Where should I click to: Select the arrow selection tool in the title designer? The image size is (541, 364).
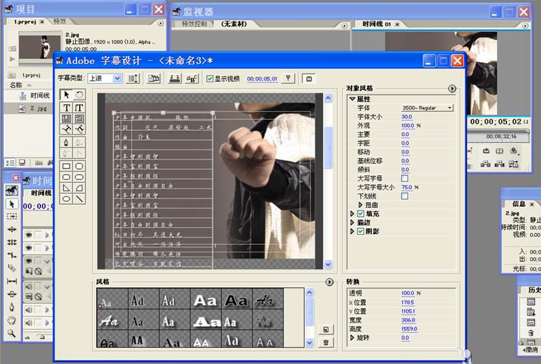click(x=66, y=95)
